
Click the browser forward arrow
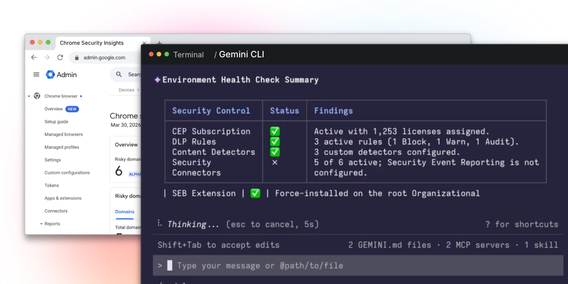(47, 57)
